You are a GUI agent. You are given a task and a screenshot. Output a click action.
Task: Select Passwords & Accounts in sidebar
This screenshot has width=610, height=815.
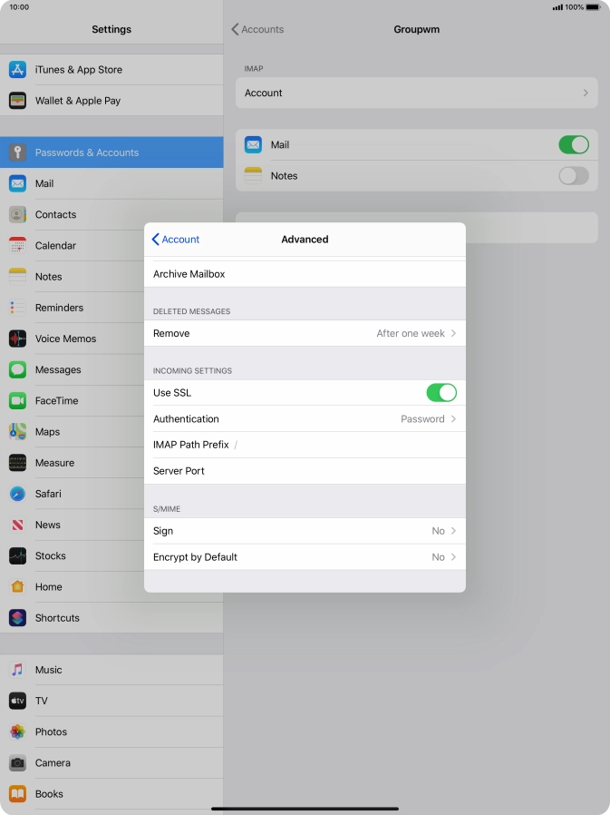click(111, 152)
